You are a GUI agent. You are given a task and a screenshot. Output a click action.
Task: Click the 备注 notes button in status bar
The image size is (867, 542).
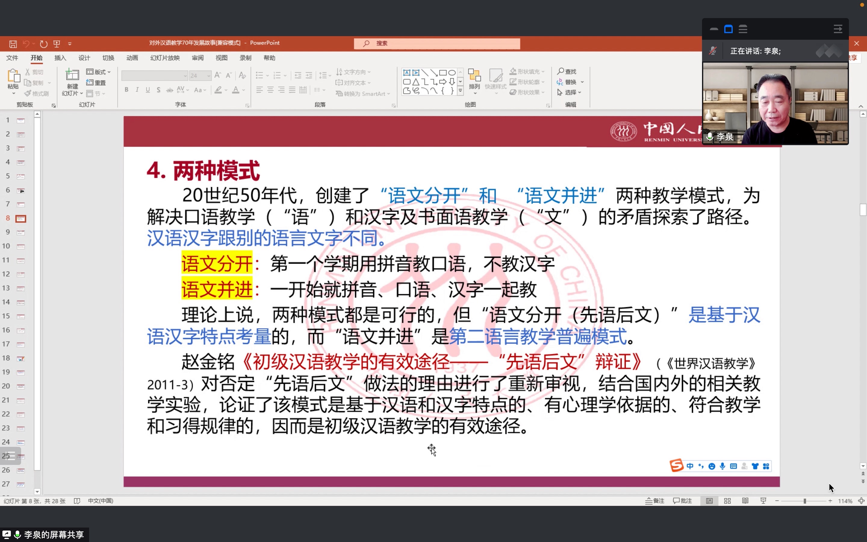[x=655, y=501]
